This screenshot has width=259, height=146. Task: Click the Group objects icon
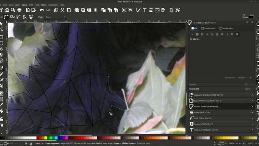point(124,10)
